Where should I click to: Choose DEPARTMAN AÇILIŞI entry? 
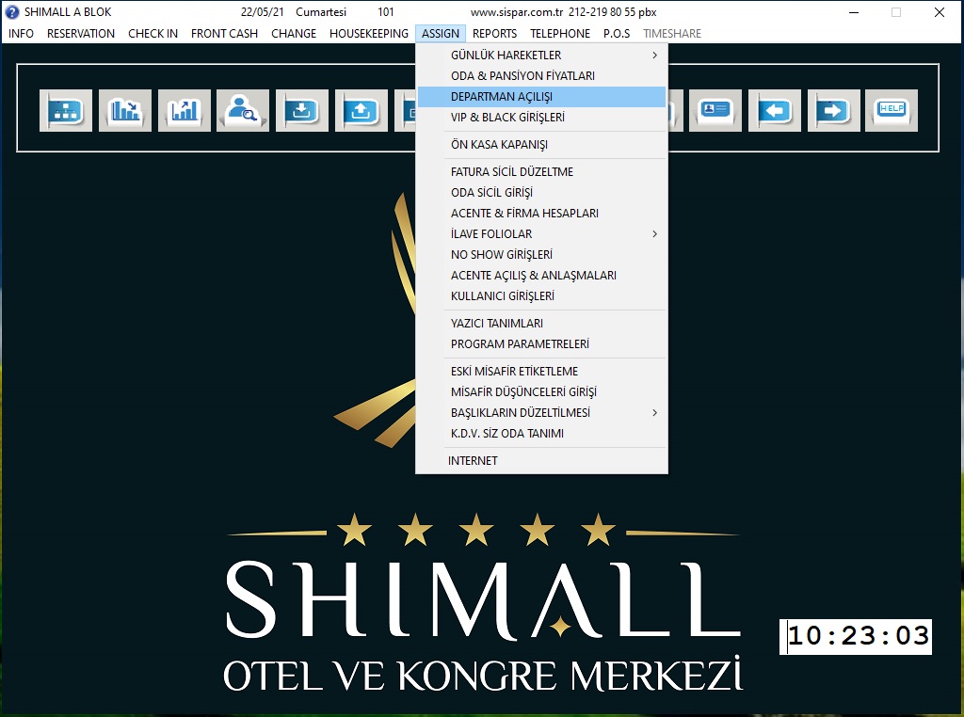click(541, 97)
